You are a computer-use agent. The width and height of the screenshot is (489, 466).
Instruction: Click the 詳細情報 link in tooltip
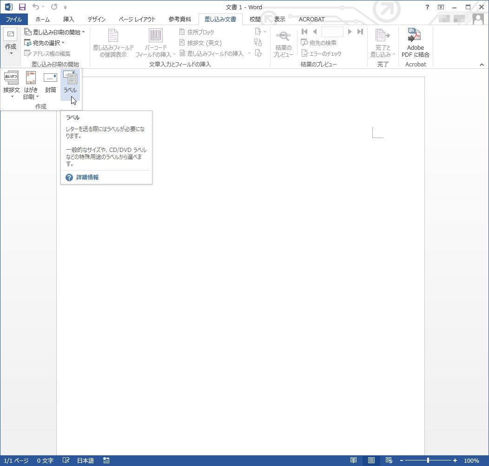click(87, 177)
